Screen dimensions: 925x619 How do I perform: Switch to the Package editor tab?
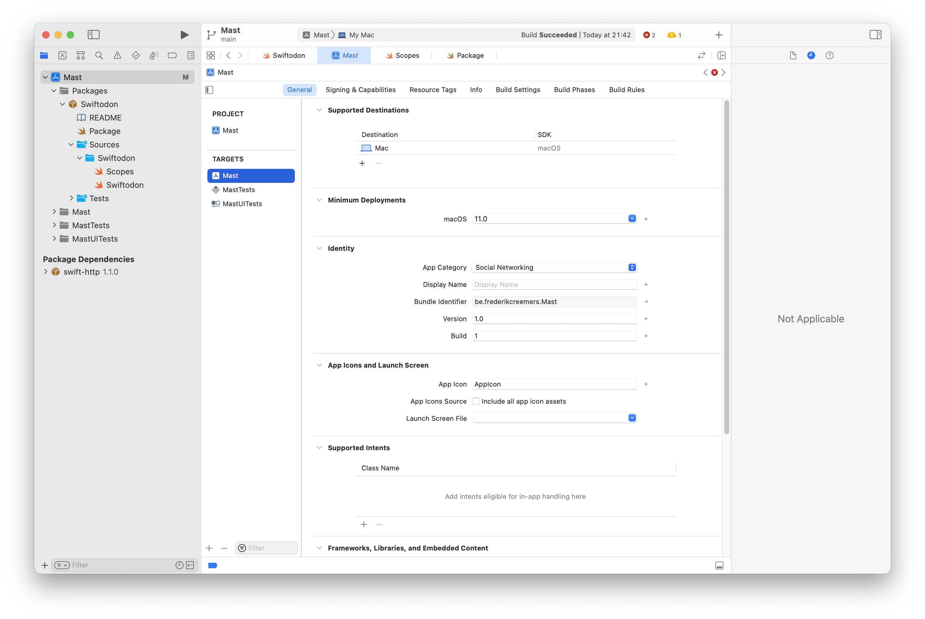point(465,55)
